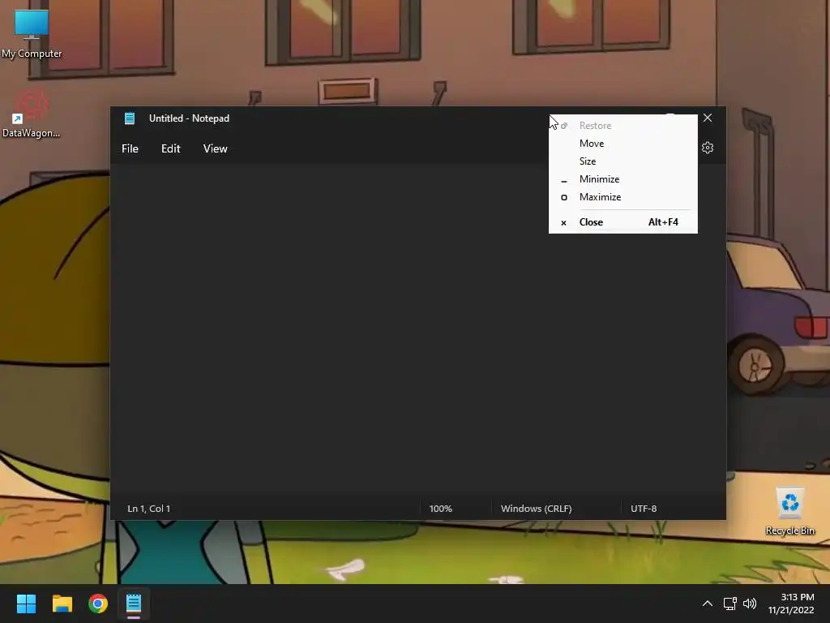
Task: Close the Notepad window with the X button
Action: [x=708, y=118]
